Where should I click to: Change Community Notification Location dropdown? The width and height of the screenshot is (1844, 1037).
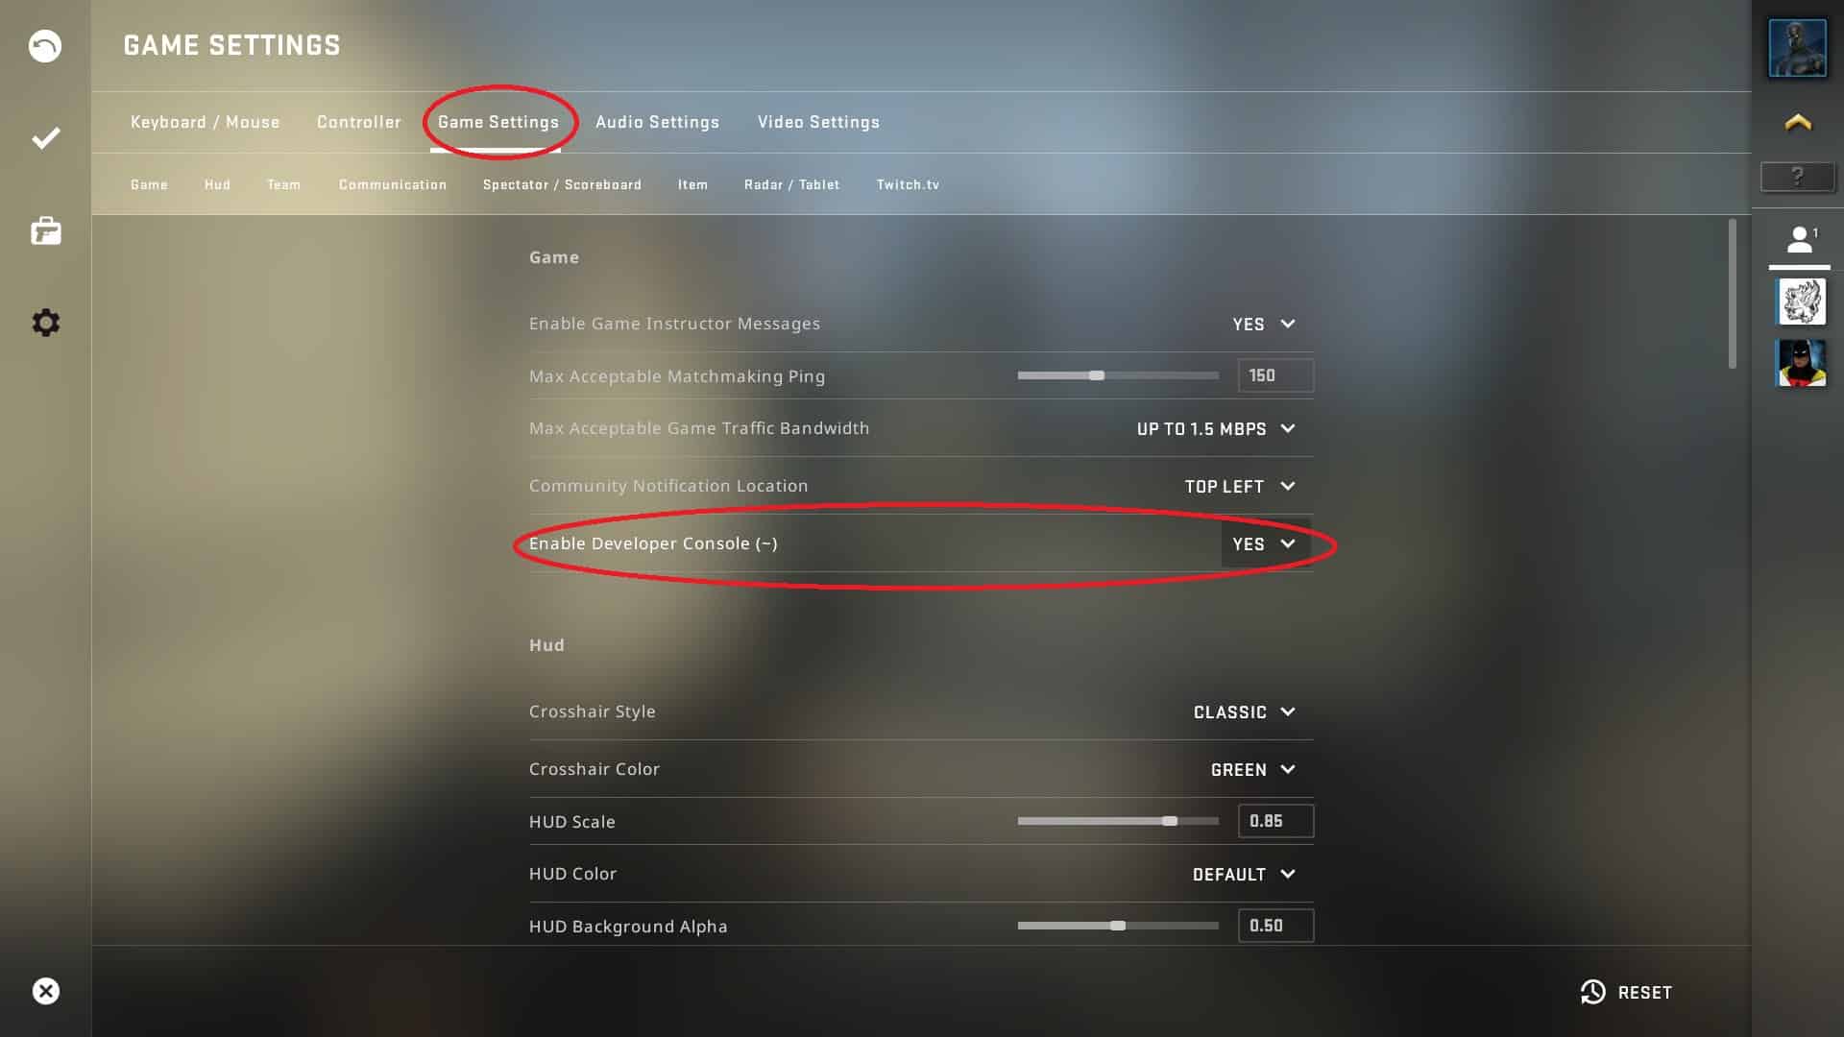1240,486
